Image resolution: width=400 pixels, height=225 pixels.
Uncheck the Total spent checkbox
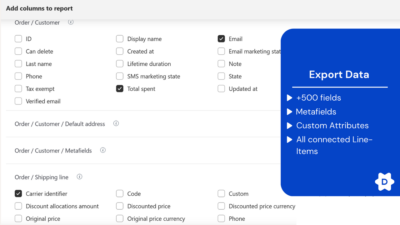coord(120,89)
